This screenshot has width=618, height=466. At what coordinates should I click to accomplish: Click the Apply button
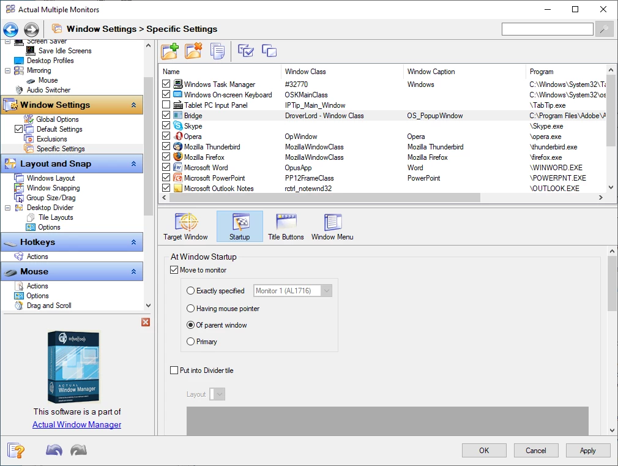pos(587,450)
